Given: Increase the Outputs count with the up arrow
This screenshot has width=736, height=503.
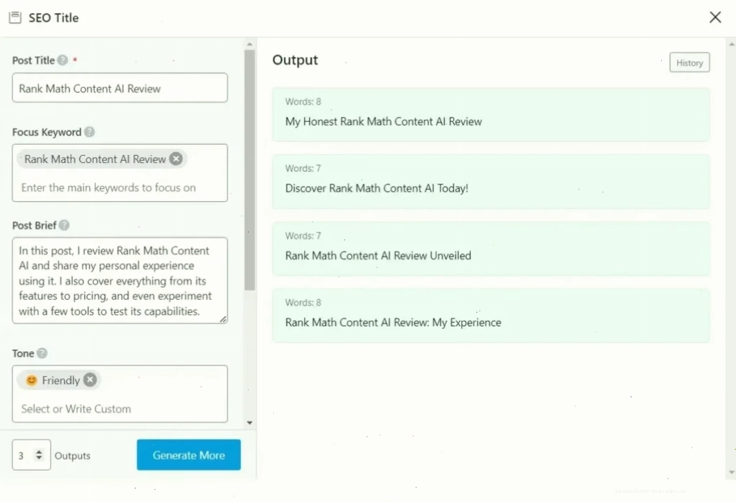Looking at the screenshot, I should tap(39, 451).
